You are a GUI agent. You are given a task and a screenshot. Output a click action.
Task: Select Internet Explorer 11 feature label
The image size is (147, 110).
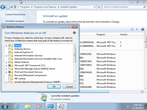(24, 52)
